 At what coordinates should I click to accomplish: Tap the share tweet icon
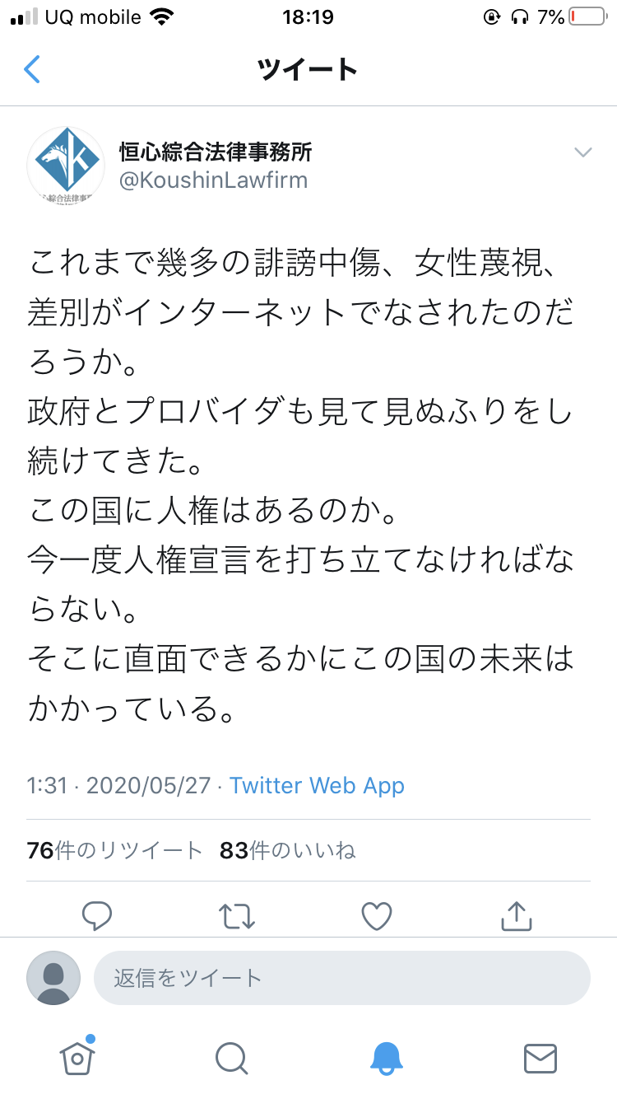click(x=517, y=915)
